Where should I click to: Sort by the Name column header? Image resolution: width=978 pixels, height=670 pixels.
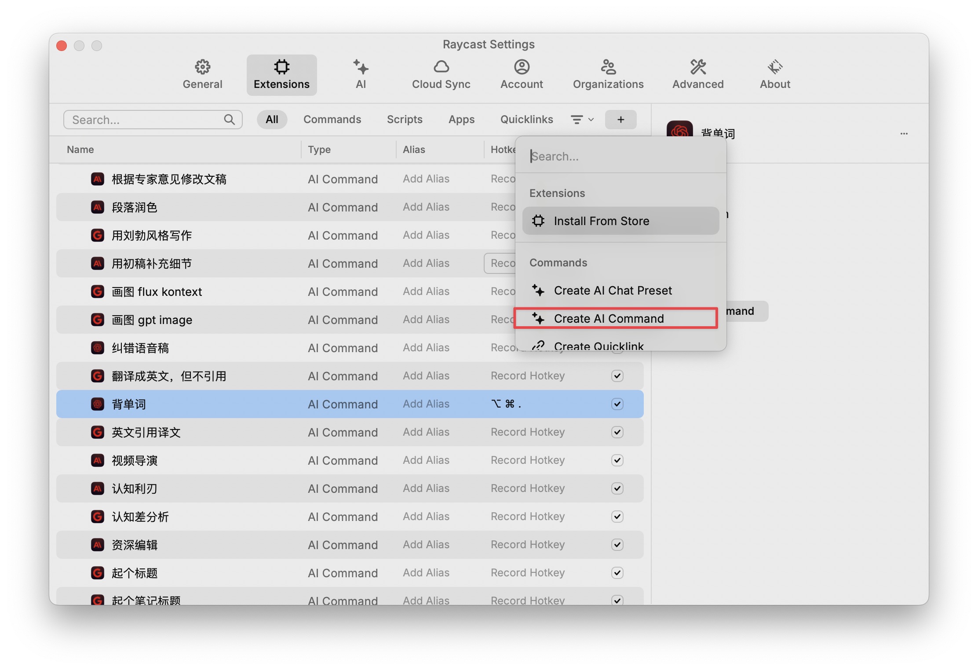click(80, 149)
